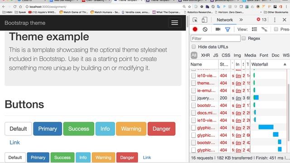
Task: Enable the Regex checkbox
Action: [x=244, y=38]
